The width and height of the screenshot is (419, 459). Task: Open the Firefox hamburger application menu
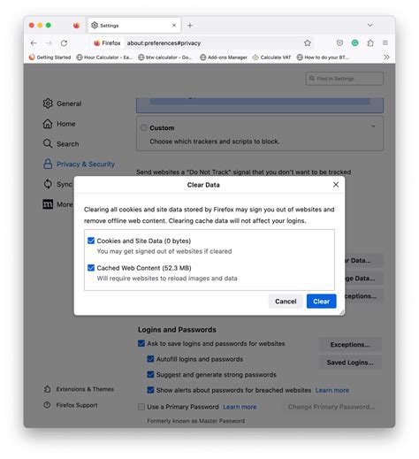click(385, 43)
